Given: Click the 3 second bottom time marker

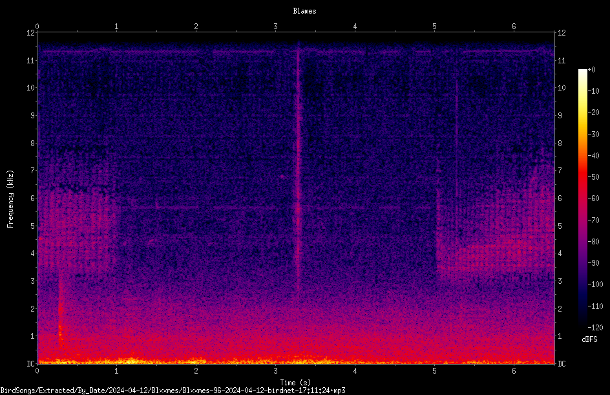Looking at the screenshot, I should tap(275, 371).
